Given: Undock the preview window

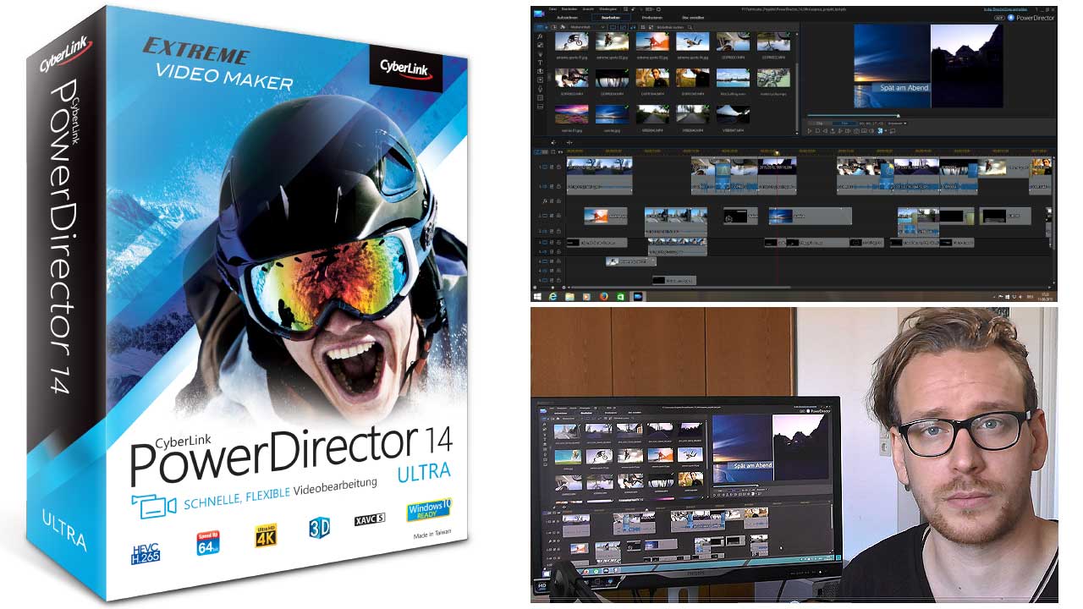Looking at the screenshot, I should pos(893,131).
